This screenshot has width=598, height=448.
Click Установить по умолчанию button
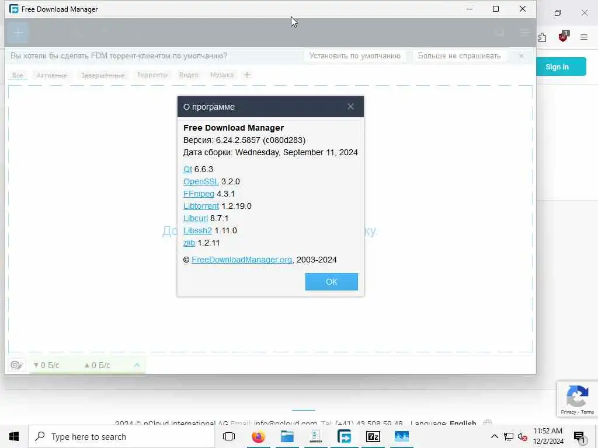pos(354,55)
